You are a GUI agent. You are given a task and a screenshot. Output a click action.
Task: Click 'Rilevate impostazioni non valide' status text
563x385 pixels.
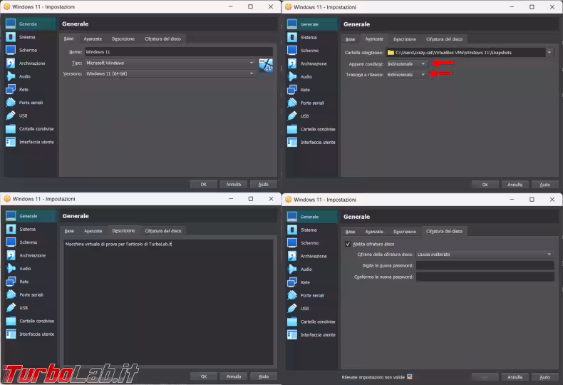point(373,377)
